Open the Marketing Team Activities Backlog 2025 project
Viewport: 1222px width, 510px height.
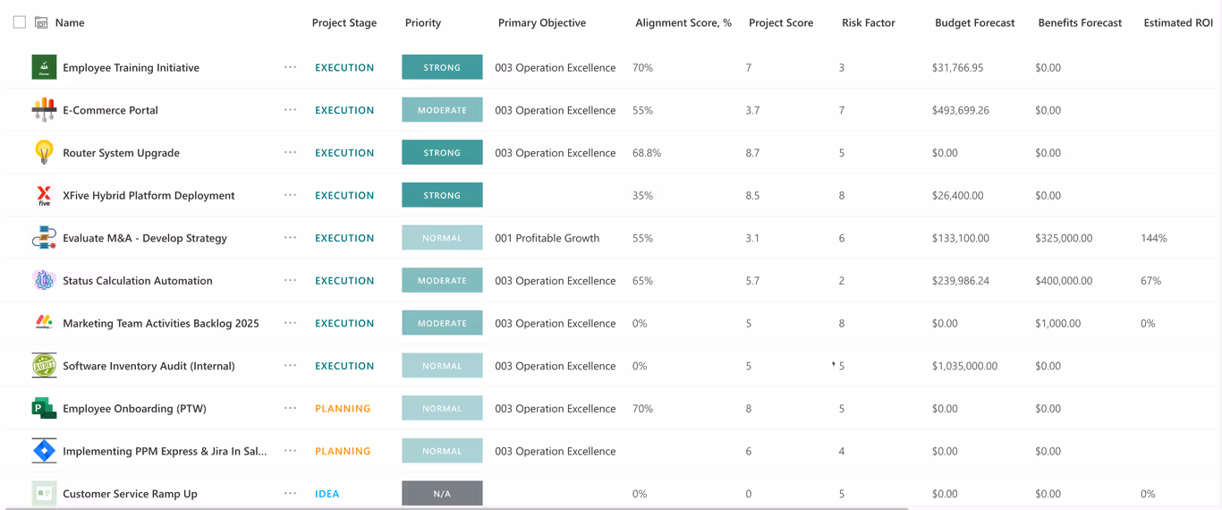tap(161, 323)
